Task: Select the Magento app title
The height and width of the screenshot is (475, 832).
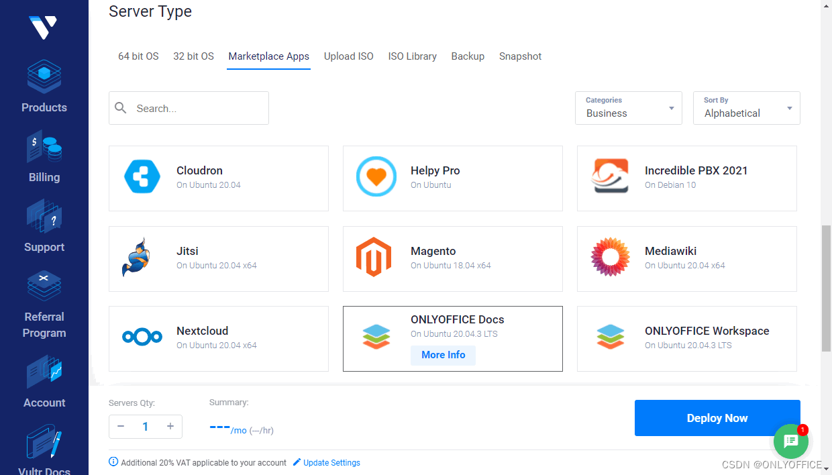Action: pyautogui.click(x=433, y=251)
